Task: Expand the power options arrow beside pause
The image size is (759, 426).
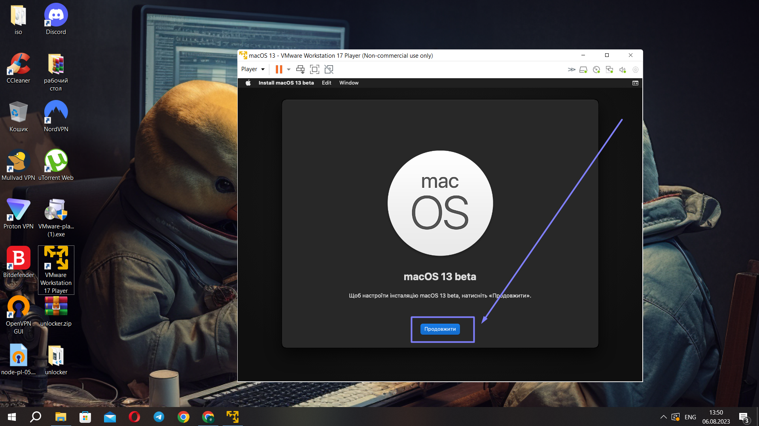Action: (x=289, y=70)
